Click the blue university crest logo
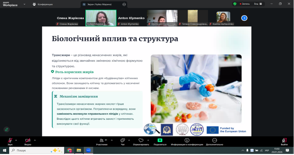The image size is (294, 155). 167,130
